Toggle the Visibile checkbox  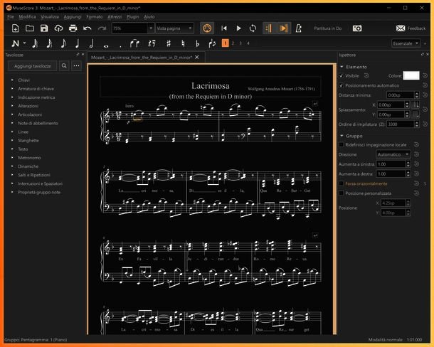[x=342, y=75]
